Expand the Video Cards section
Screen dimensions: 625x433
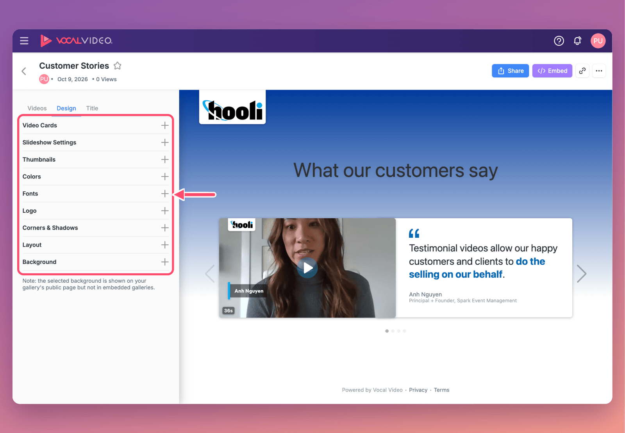(96, 125)
